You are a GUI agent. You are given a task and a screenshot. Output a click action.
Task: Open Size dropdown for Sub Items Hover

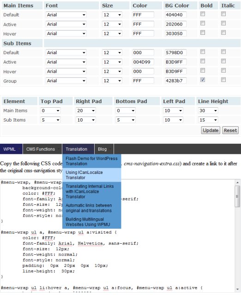pyautogui.click(x=112, y=71)
